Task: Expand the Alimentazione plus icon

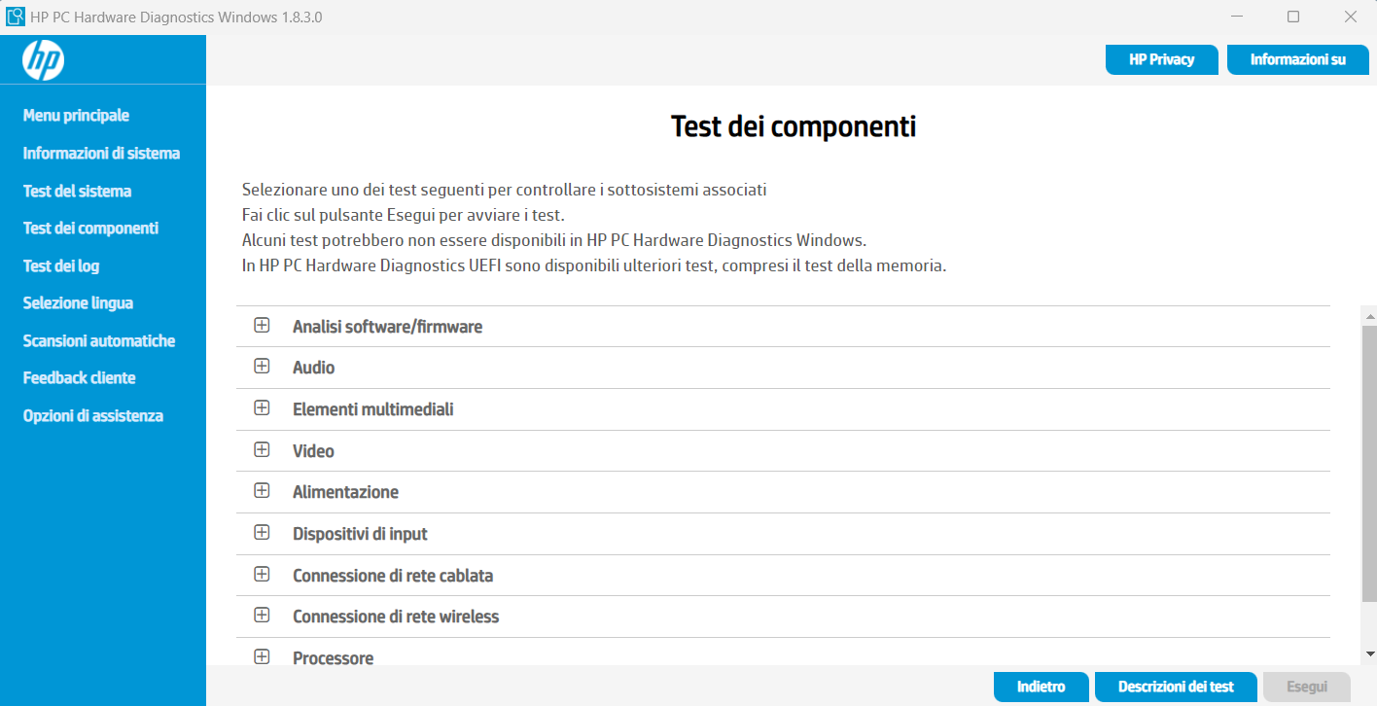Action: (x=262, y=491)
